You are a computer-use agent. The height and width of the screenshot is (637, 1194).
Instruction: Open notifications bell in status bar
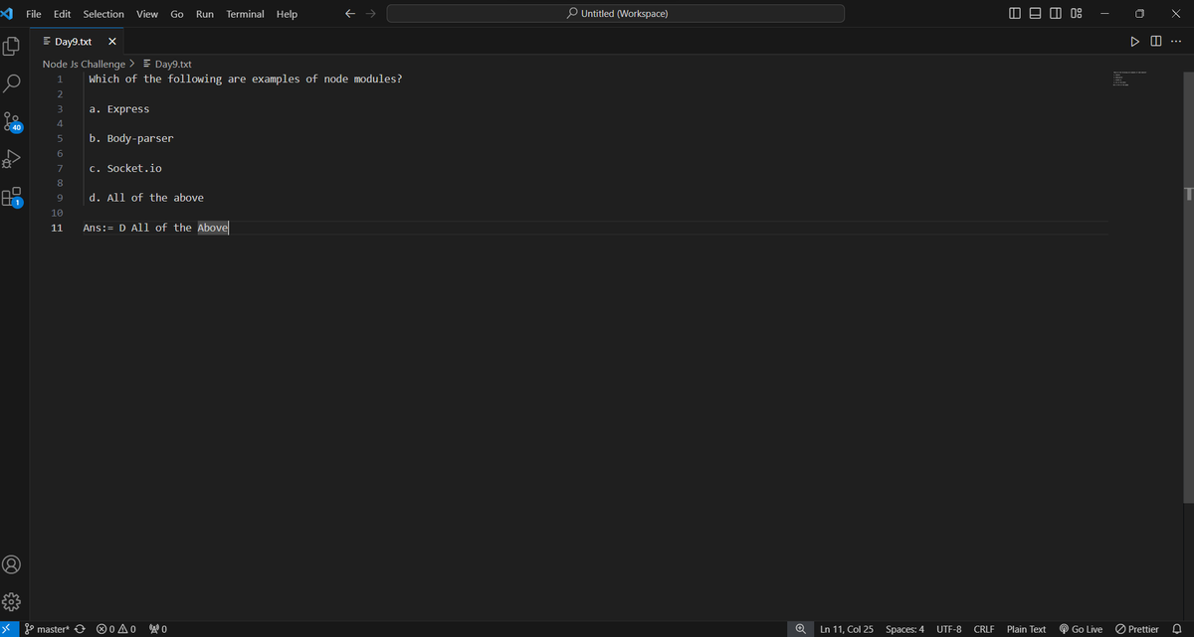1178,629
